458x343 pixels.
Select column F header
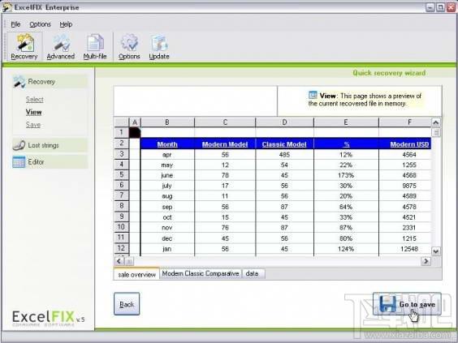click(405, 122)
